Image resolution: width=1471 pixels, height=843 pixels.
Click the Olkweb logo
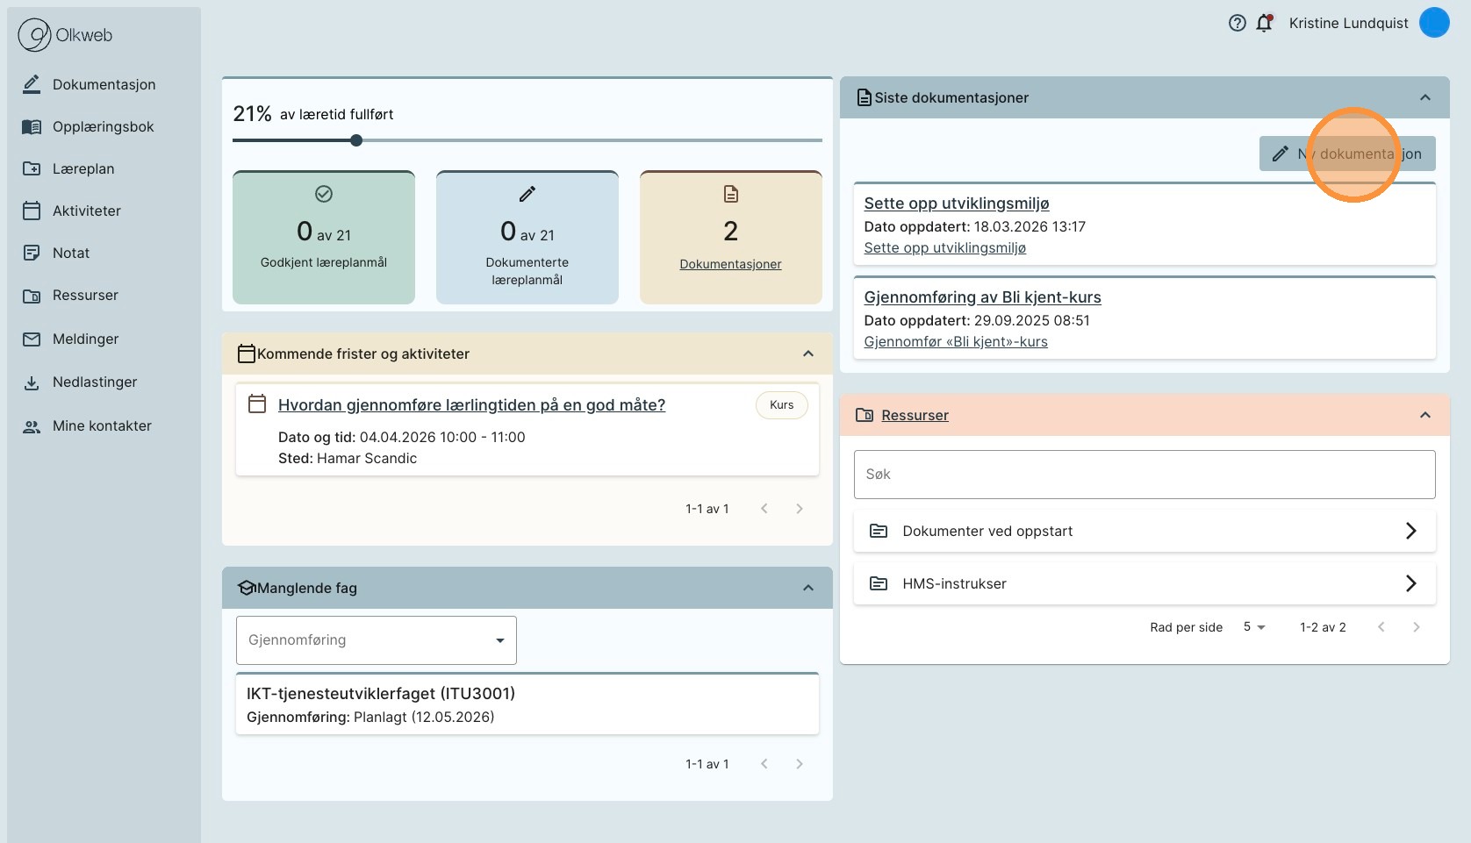pos(66,35)
